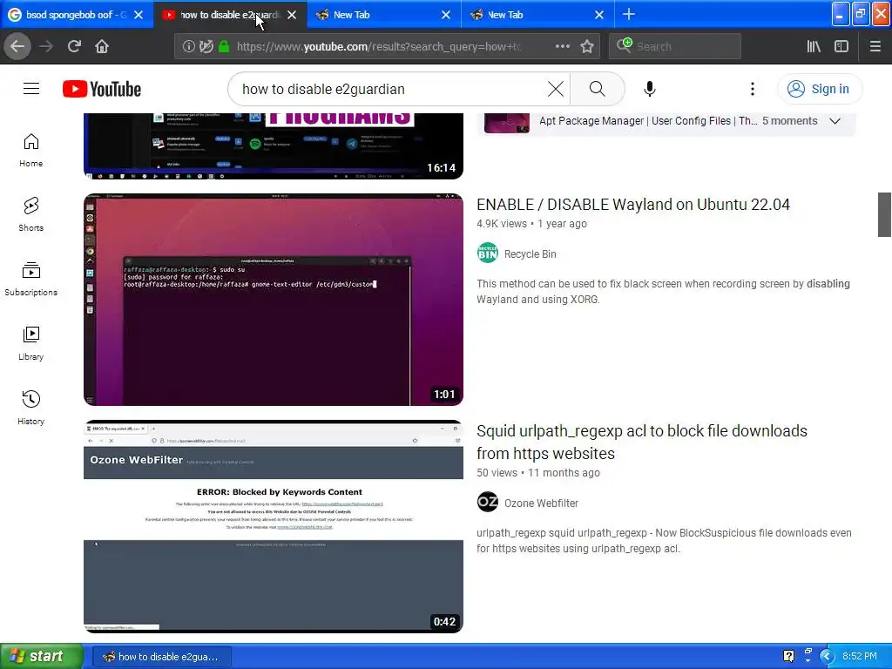The width and height of the screenshot is (892, 669).
Task: Open the Ozone Webfilter channel name link
Action: point(541,503)
